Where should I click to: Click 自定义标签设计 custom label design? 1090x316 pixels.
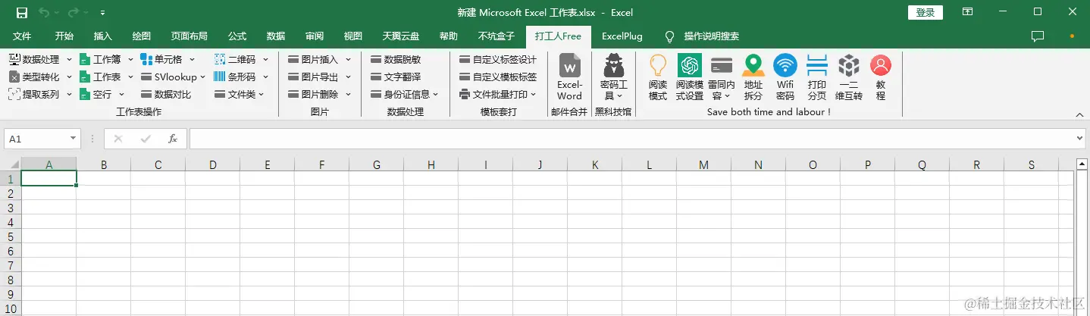[x=498, y=59]
